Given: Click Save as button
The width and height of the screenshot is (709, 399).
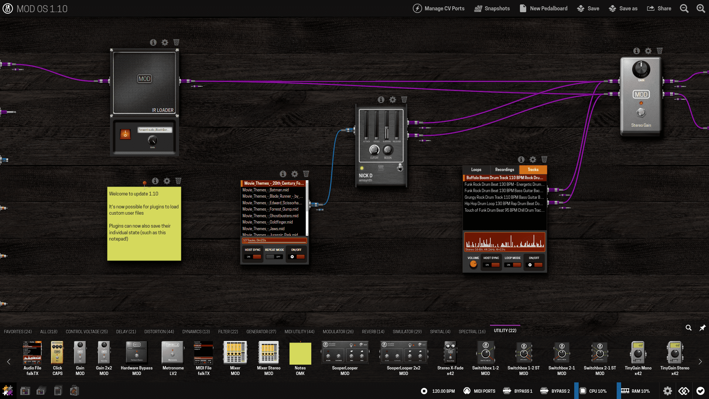Looking at the screenshot, I should click(623, 8).
